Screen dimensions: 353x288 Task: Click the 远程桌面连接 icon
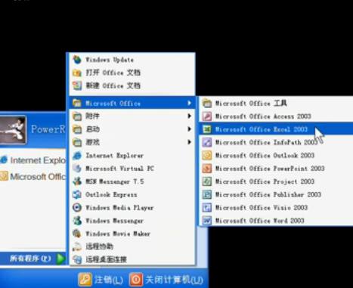coord(77,259)
